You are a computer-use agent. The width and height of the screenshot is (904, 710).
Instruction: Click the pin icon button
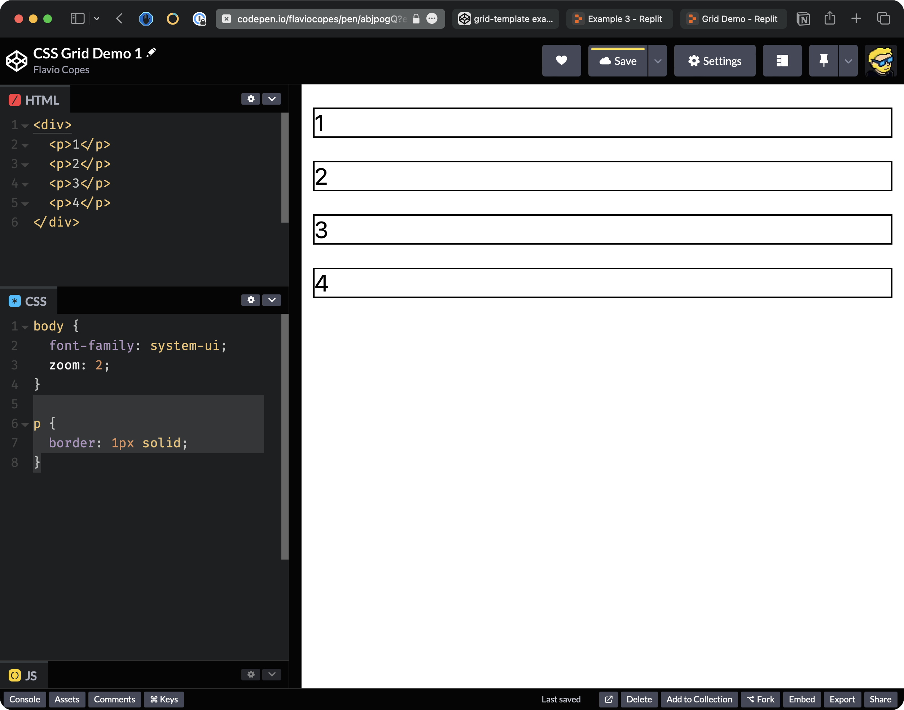pyautogui.click(x=823, y=61)
